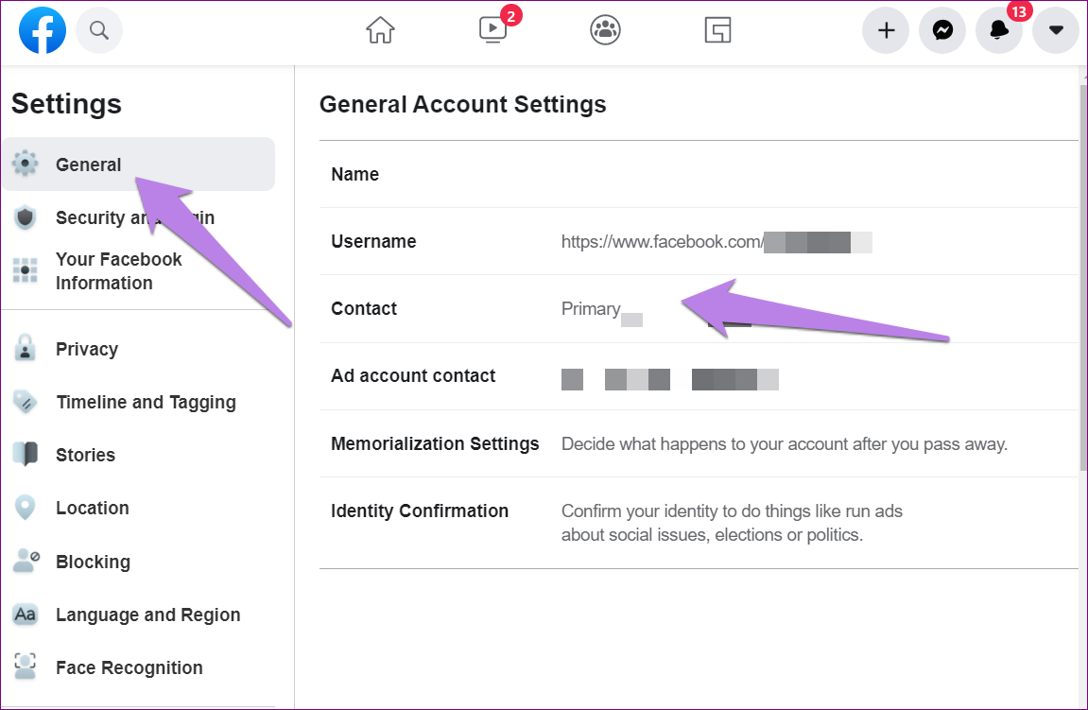Open Stories settings
This screenshot has height=710, width=1088.
point(85,455)
